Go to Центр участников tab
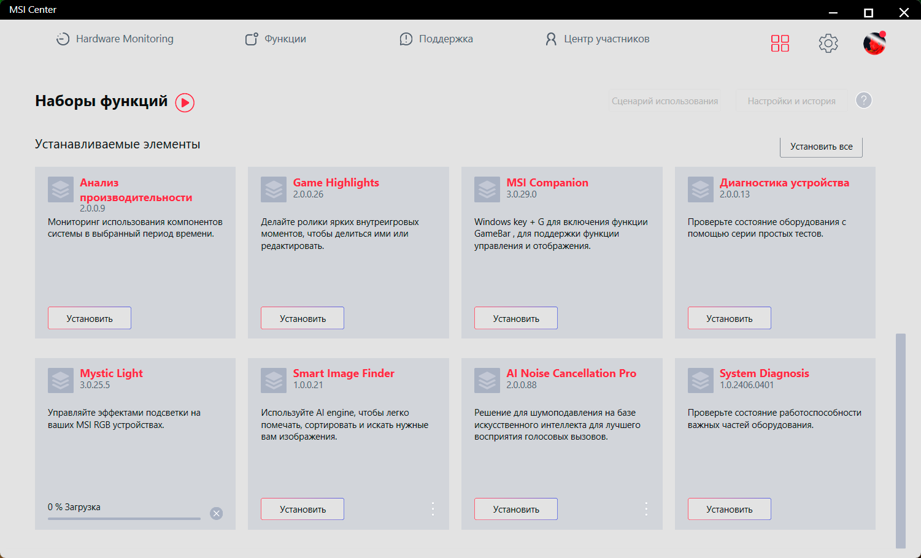 597,39
